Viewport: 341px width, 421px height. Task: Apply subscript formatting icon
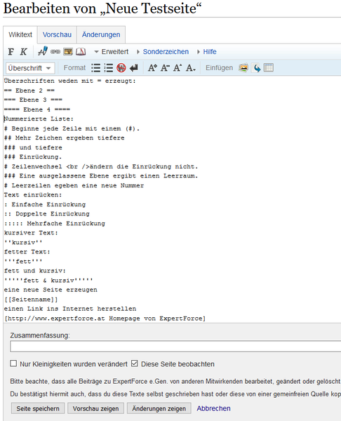pyautogui.click(x=191, y=68)
